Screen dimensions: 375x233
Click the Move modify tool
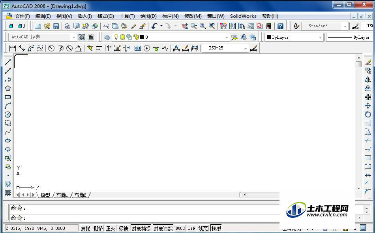[368, 106]
